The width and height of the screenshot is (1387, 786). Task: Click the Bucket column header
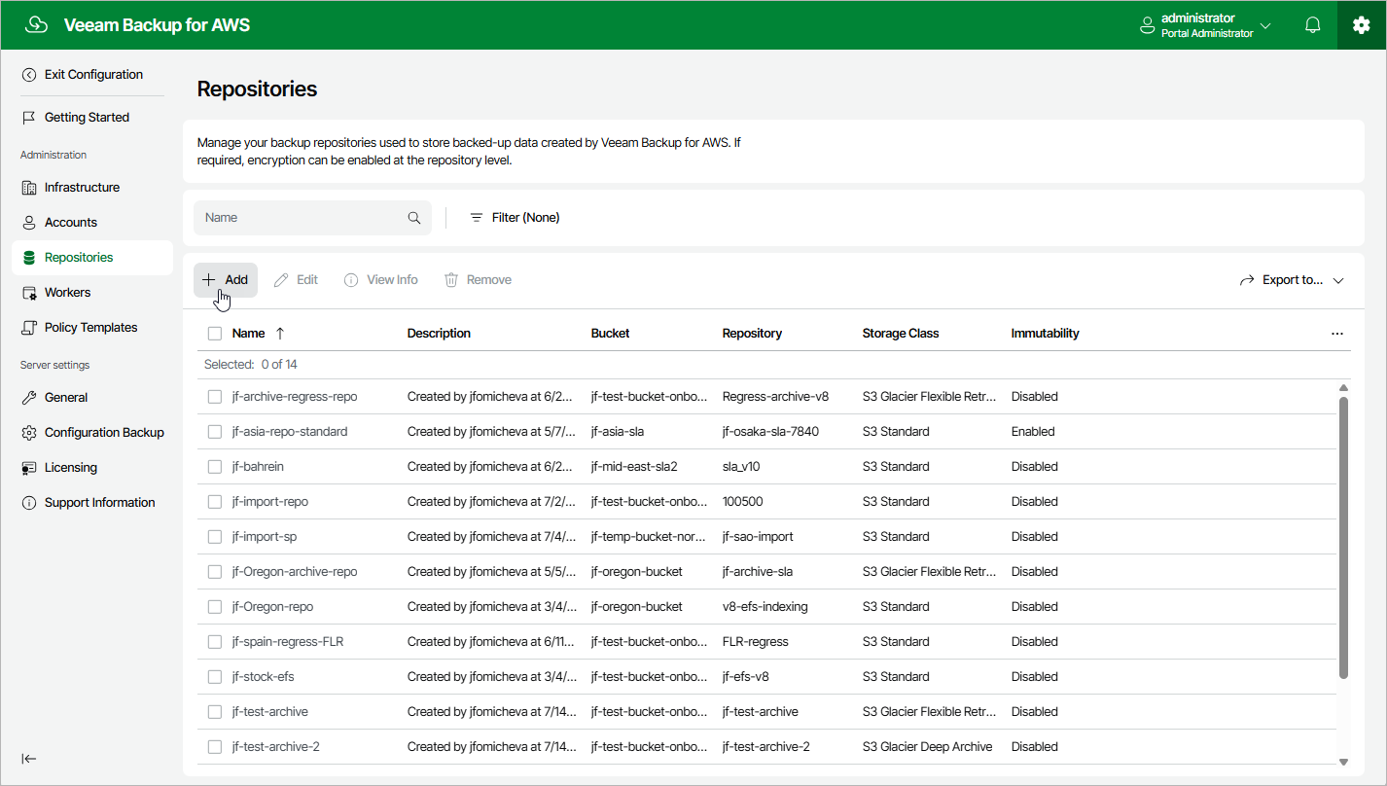(x=610, y=334)
